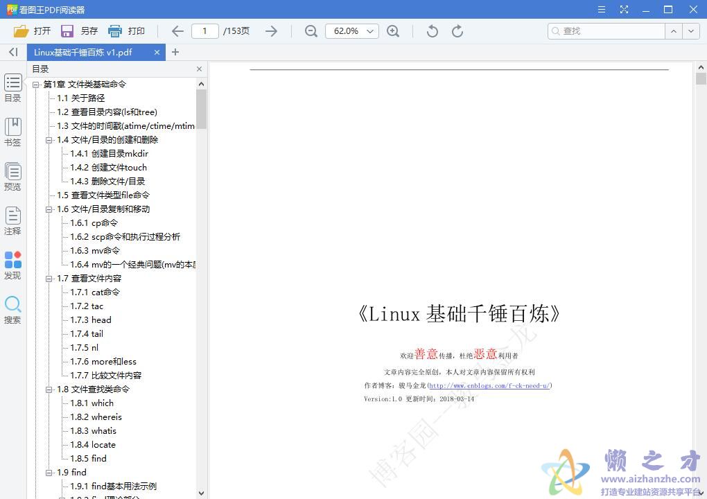This screenshot has width=707, height=499.
Task: Select the 目录 contents panel icon
Action: tap(12, 88)
